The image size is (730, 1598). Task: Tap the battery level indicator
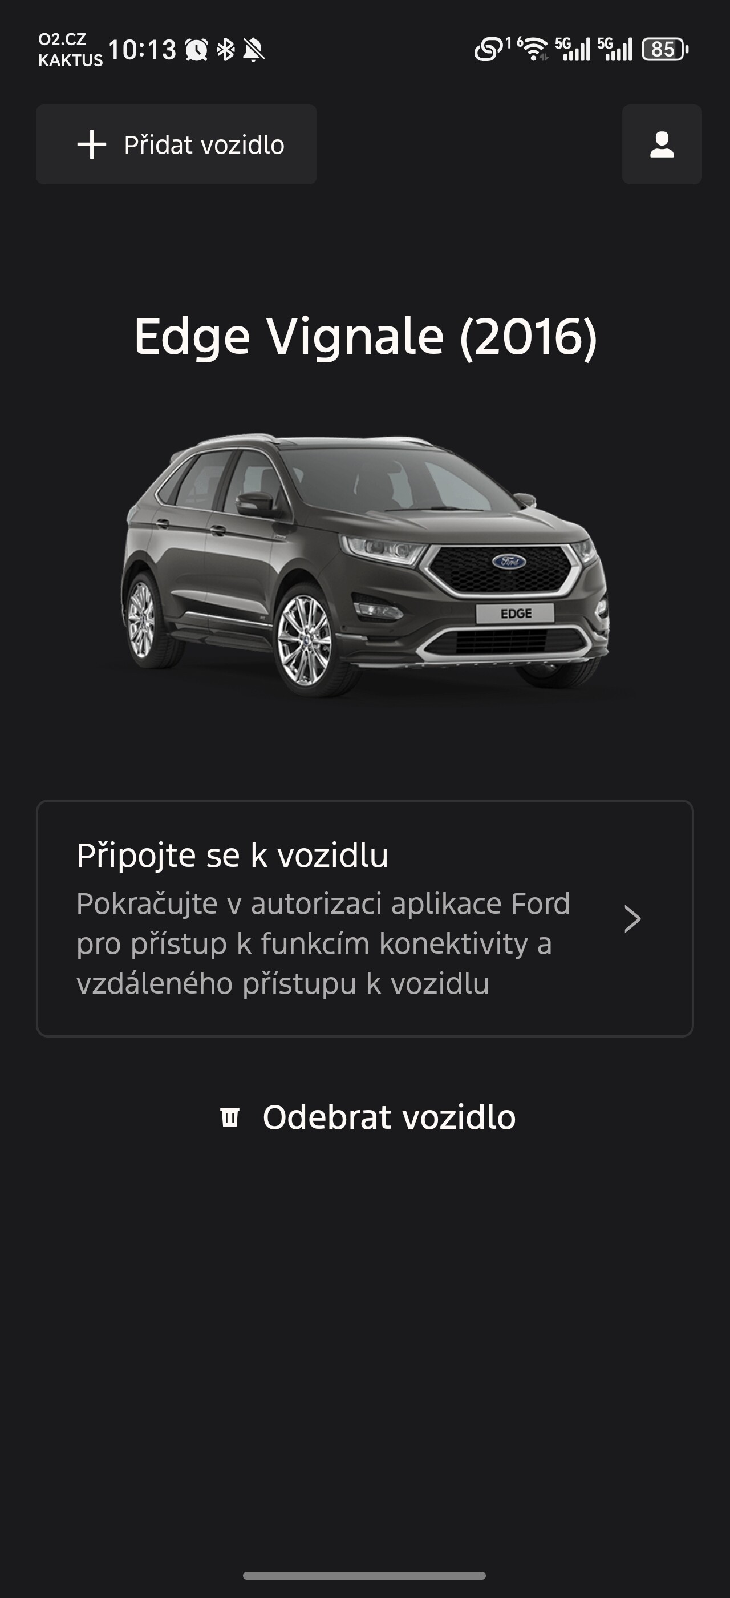665,49
